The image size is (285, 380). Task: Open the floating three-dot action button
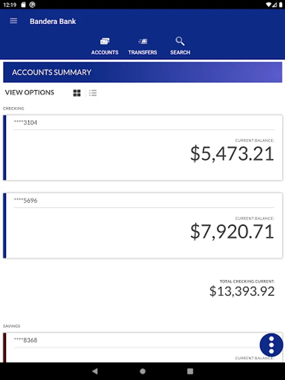pos(271,345)
